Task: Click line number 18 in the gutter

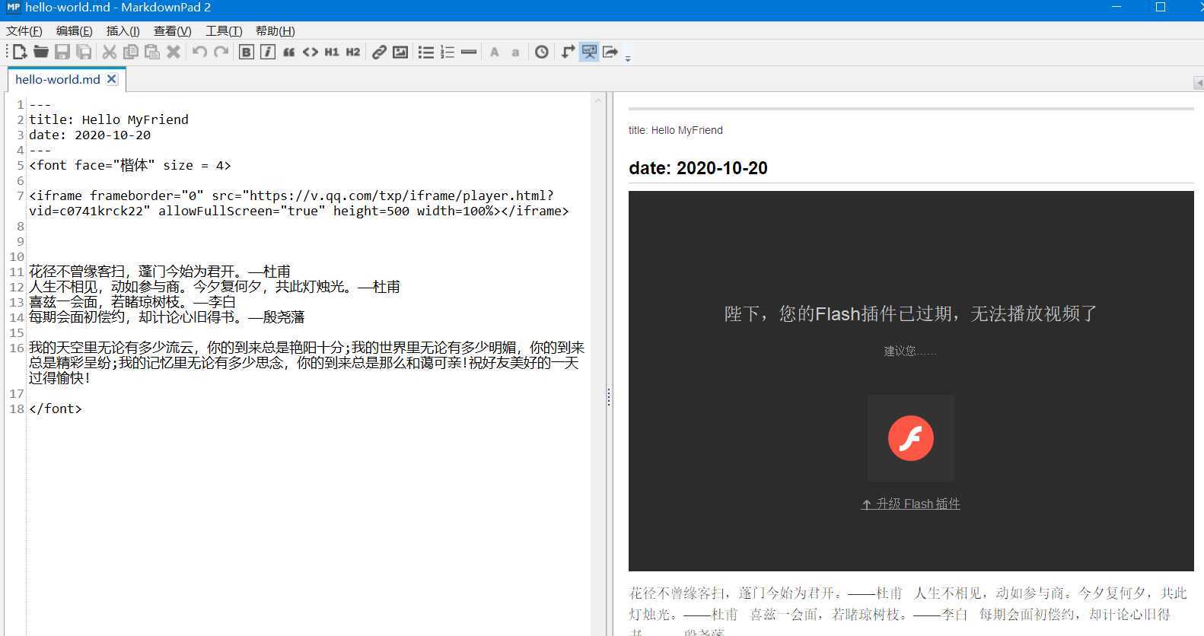Action: [17, 409]
